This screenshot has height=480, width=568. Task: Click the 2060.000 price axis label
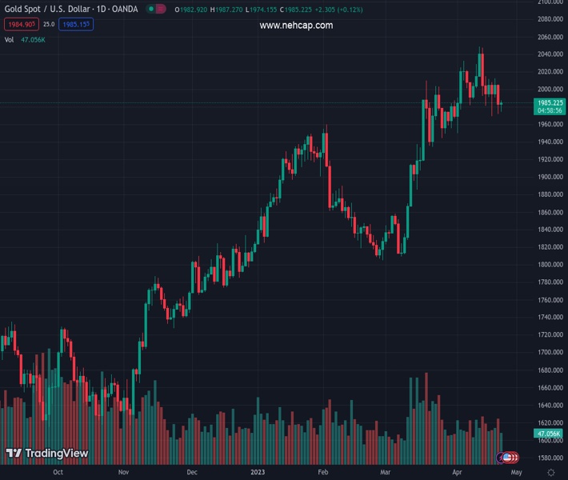(550, 37)
